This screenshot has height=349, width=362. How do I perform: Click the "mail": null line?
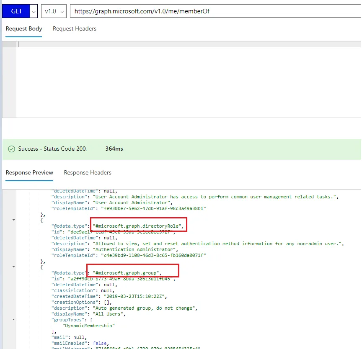[x=69, y=337]
